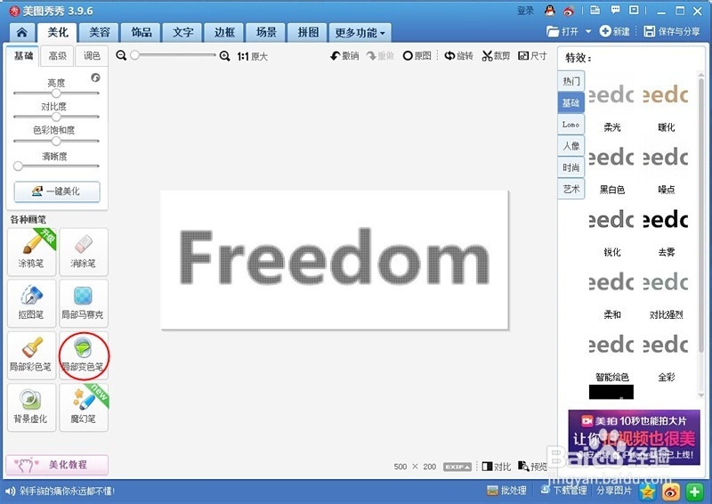The width and height of the screenshot is (712, 504).
Task: Click the 美拍 advertisement banner
Action: click(x=634, y=437)
